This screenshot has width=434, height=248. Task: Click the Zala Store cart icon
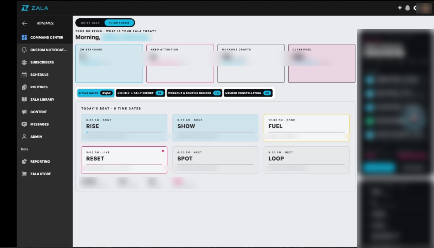click(x=24, y=174)
